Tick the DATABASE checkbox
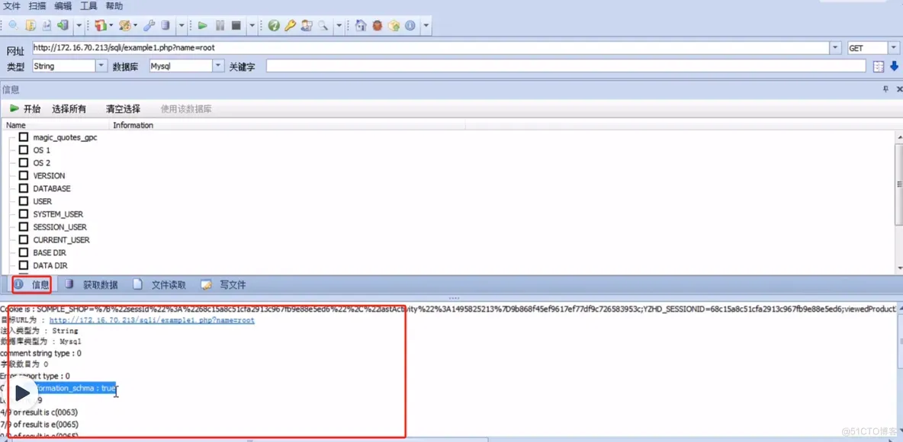Viewport: 903px width, 442px height. pyautogui.click(x=24, y=189)
